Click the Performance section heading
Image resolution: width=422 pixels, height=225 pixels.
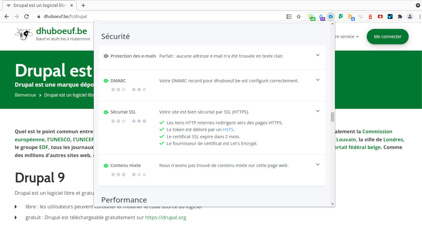[124, 200]
